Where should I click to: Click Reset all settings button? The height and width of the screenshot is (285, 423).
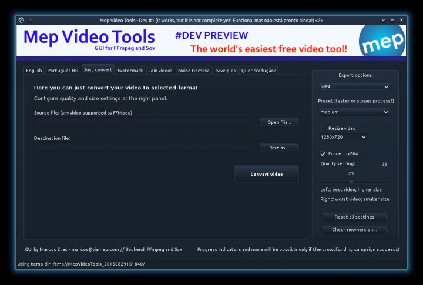354,217
